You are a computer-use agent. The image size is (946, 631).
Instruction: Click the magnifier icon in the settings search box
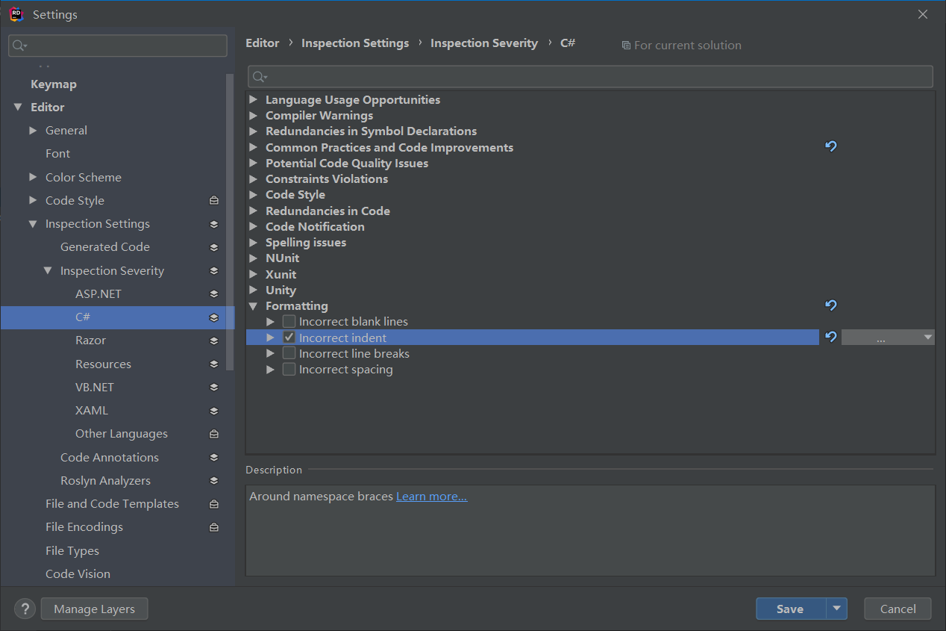point(19,46)
